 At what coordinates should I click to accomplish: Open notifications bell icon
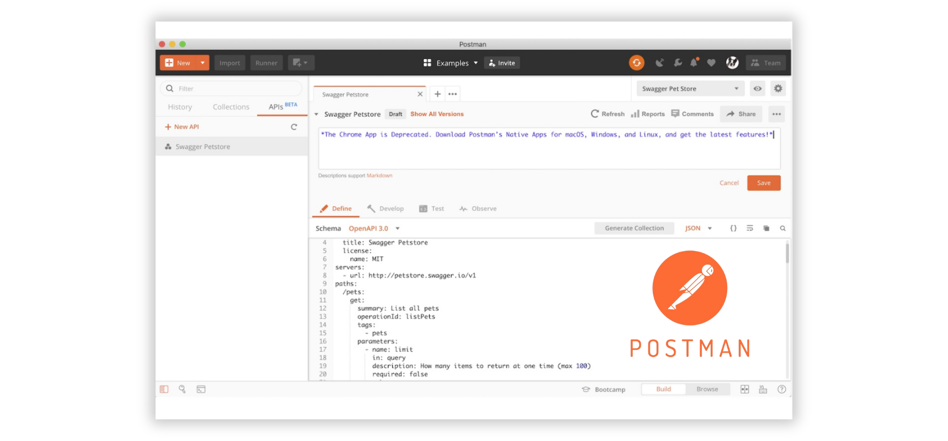point(694,63)
